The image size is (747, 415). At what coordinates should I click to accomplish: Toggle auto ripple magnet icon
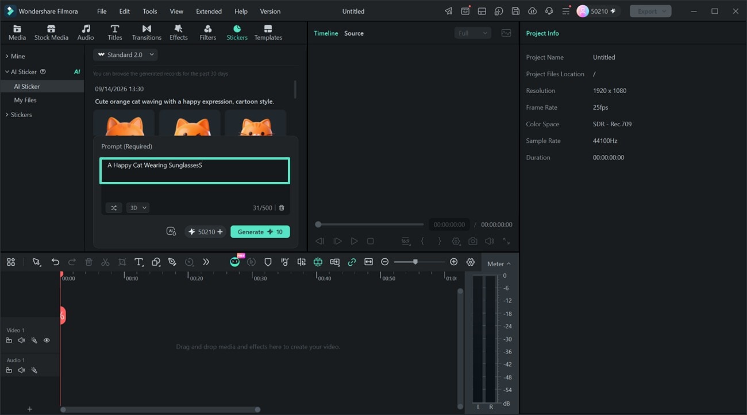coord(318,262)
